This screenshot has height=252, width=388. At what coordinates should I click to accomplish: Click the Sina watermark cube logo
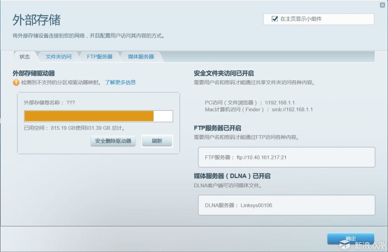(x=345, y=245)
